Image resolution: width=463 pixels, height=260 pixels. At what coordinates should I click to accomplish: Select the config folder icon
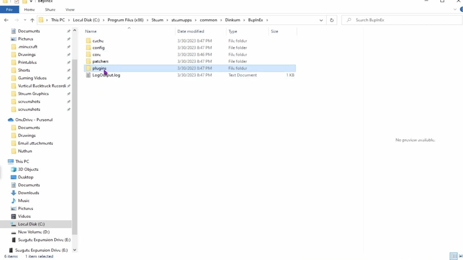[x=88, y=48]
